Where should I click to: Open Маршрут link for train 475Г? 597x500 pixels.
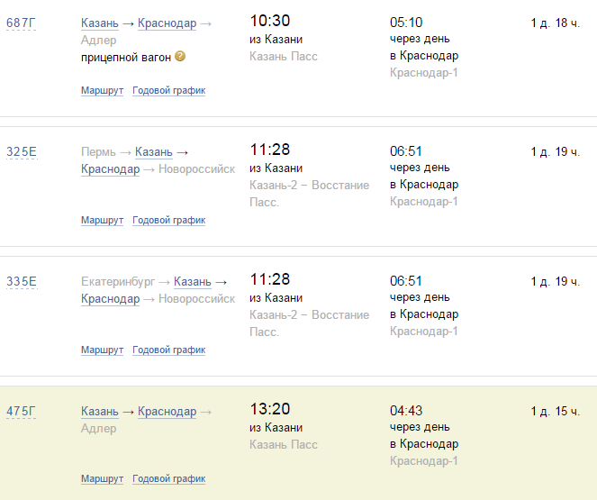click(x=102, y=478)
